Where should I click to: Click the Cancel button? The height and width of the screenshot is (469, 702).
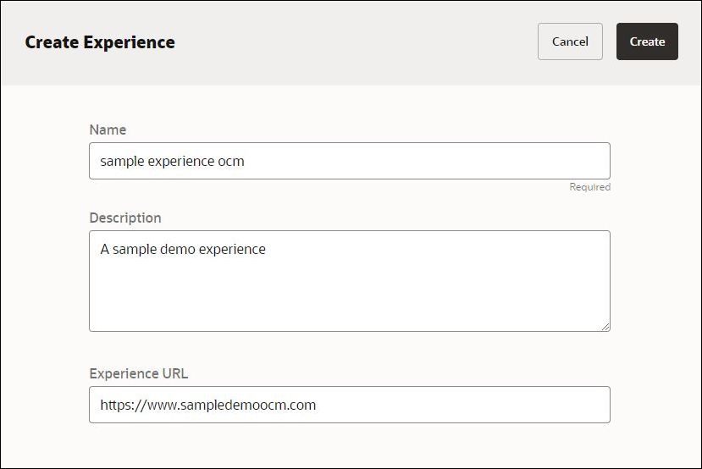tap(570, 41)
